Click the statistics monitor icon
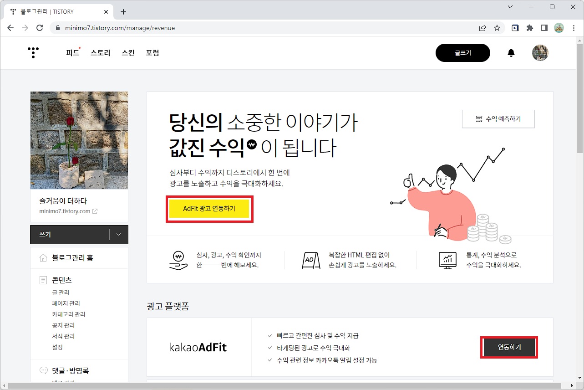 pyautogui.click(x=447, y=260)
